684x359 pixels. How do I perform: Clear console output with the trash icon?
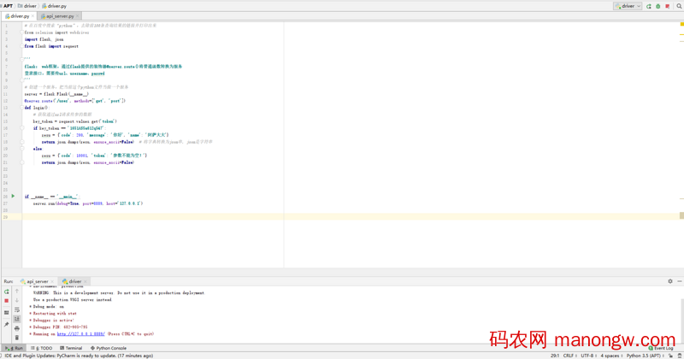tap(17, 338)
